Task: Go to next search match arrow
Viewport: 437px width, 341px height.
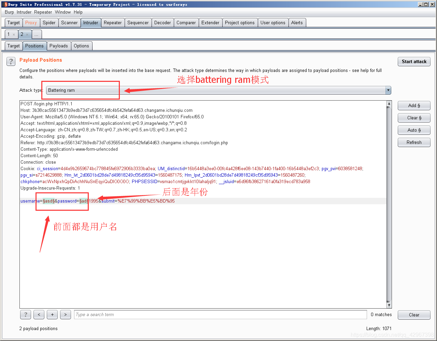Action: point(66,314)
